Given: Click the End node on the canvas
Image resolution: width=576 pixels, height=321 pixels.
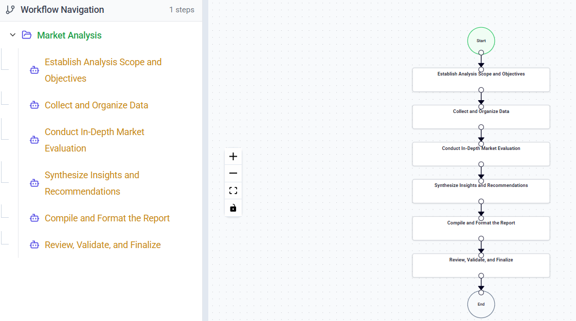Looking at the screenshot, I should 481,304.
